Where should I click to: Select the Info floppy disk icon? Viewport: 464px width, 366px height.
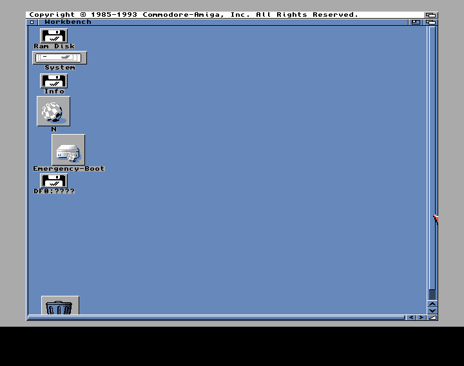pyautogui.click(x=53, y=81)
